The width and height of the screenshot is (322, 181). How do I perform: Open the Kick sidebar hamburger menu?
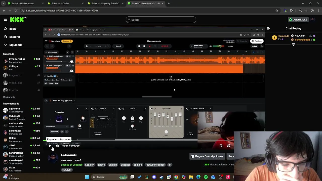5,20
